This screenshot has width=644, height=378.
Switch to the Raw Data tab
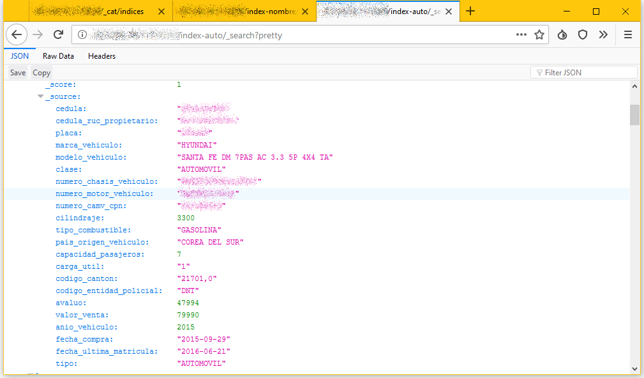(58, 56)
